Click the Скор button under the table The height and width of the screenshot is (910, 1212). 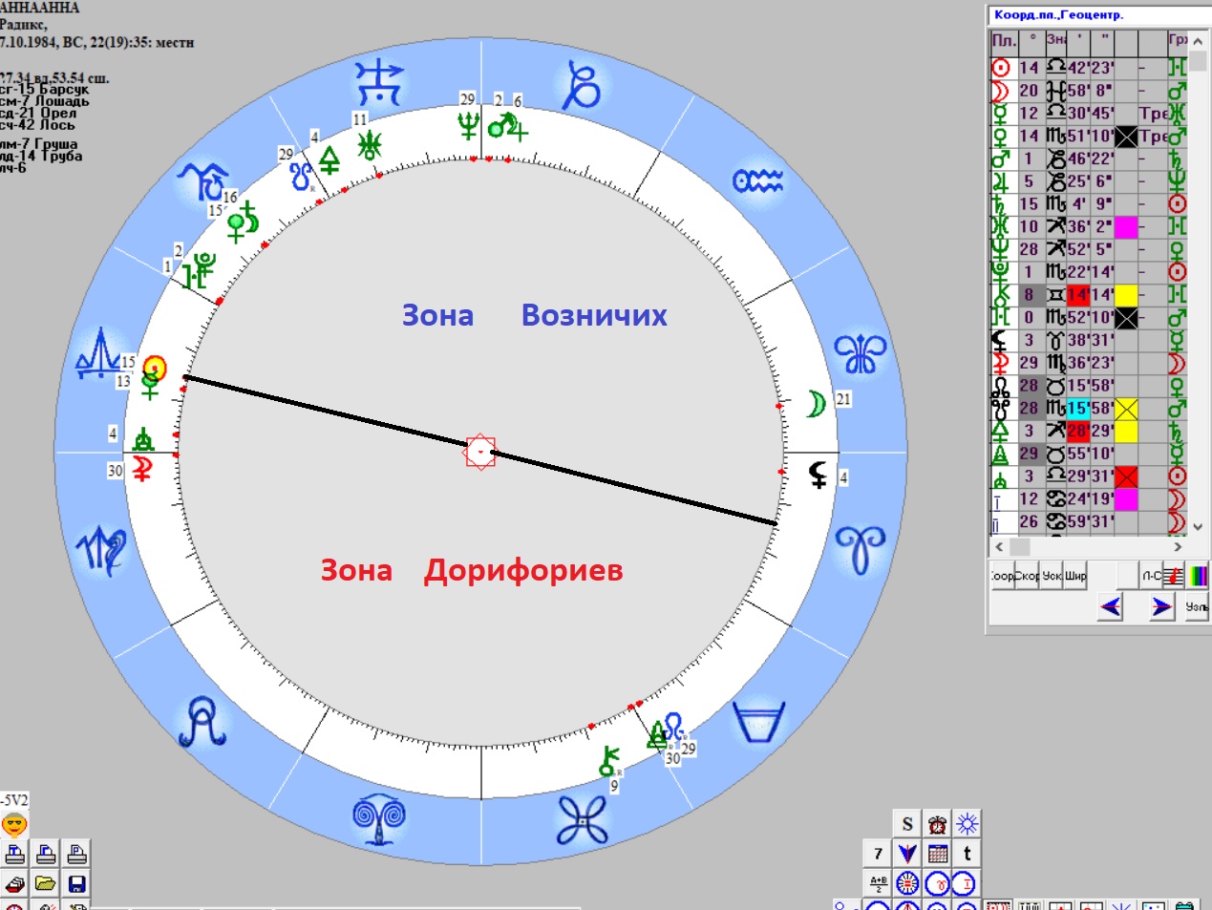click(x=1027, y=576)
